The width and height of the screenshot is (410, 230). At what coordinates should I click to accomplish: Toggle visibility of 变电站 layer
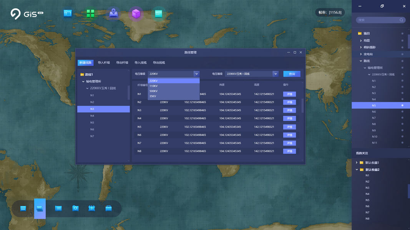pyautogui.click(x=402, y=54)
